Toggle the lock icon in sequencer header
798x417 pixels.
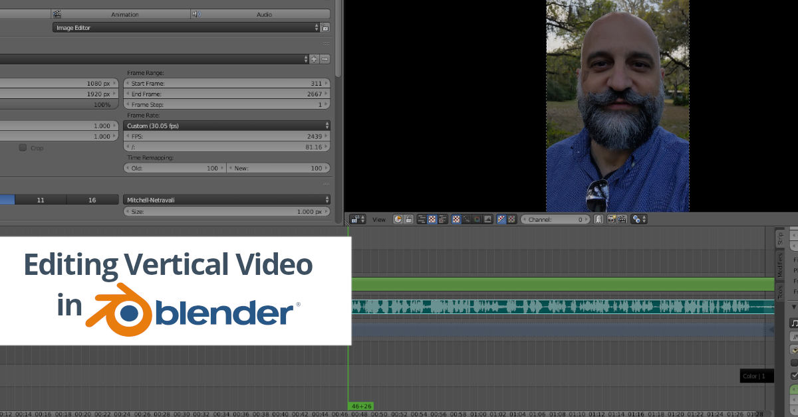click(409, 219)
